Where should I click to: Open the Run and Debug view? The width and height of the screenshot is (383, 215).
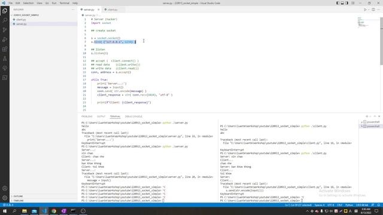pos(5,39)
